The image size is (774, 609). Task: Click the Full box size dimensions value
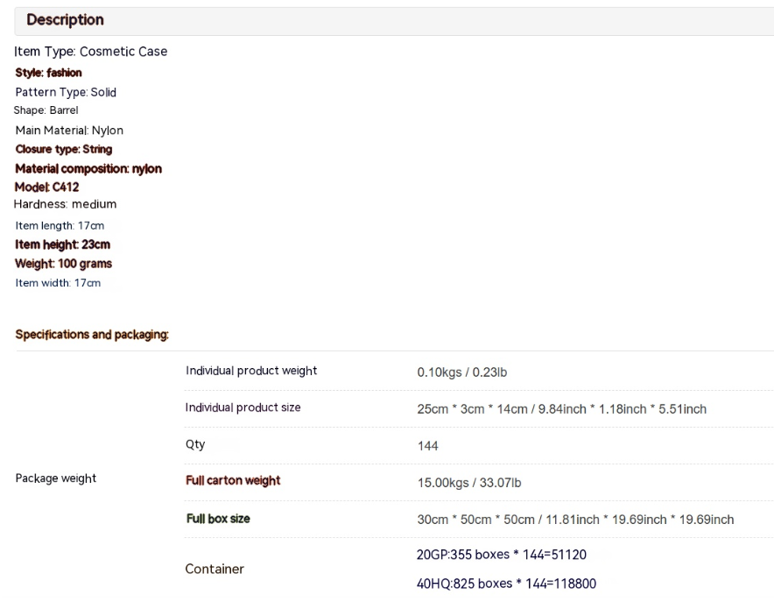(574, 520)
